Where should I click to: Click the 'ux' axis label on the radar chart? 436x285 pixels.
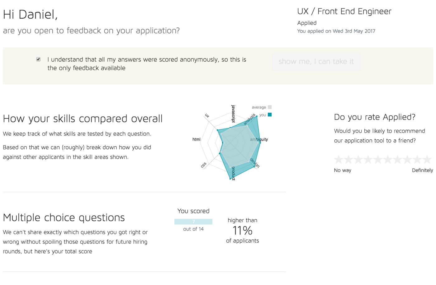point(207,116)
